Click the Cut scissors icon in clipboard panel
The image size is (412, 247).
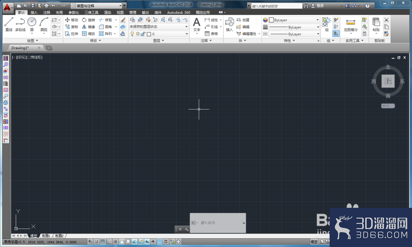[386, 20]
